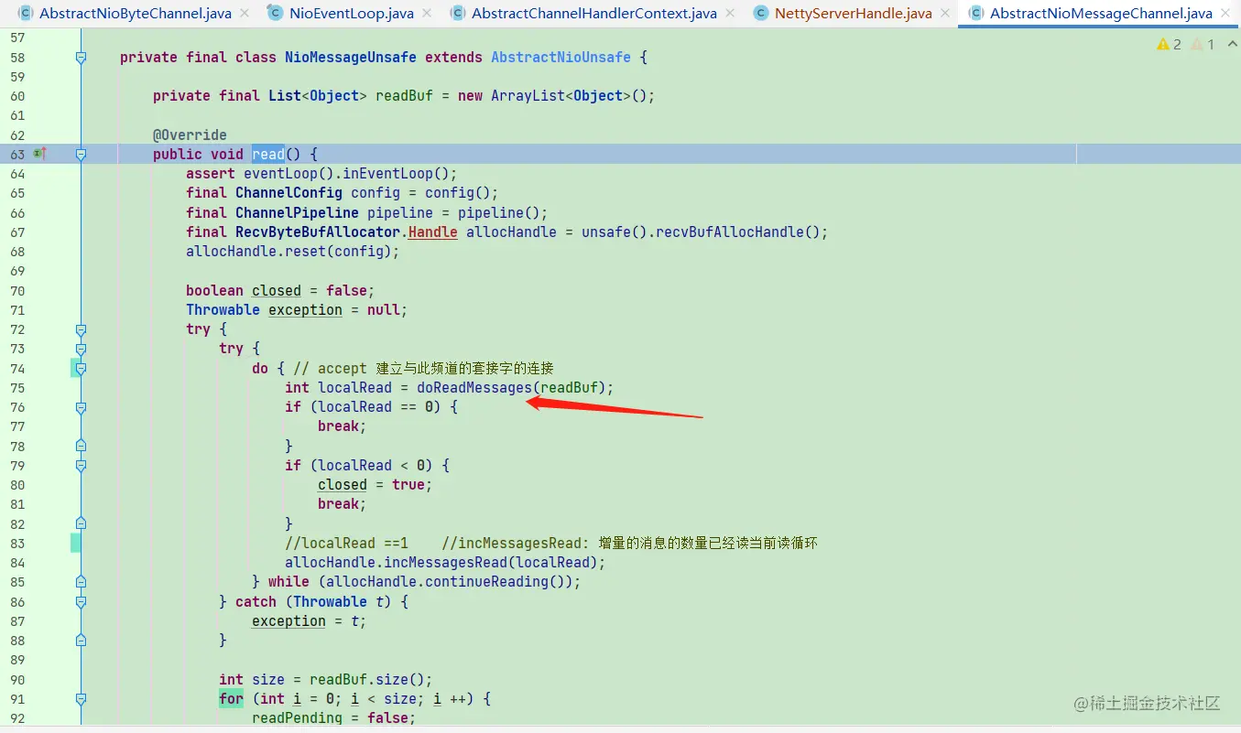Click the fold end marker at line 85
The image size is (1241, 733).
(81, 582)
